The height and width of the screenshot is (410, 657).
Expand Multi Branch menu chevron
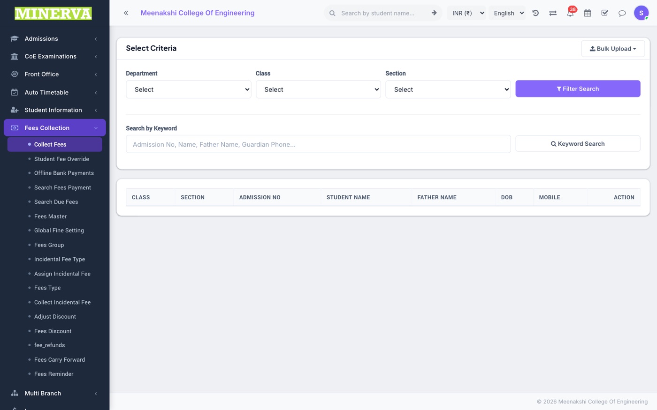[96, 394]
